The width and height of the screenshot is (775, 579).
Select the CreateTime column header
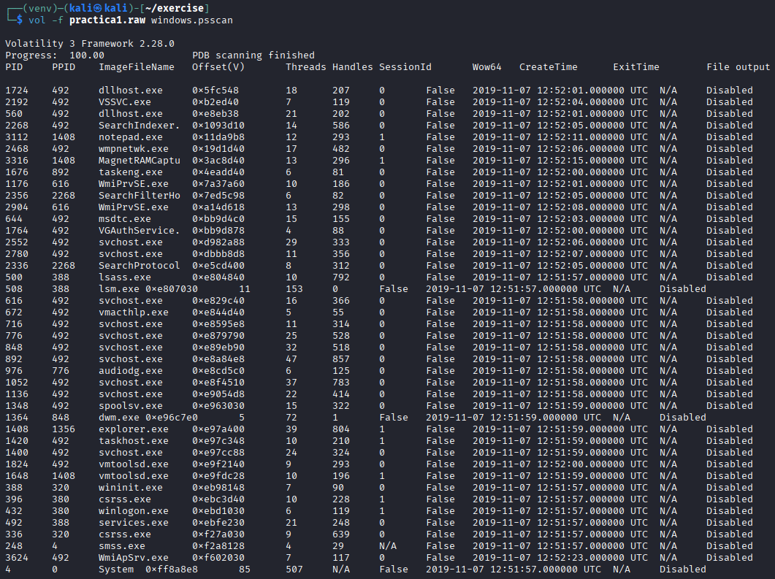(548, 67)
